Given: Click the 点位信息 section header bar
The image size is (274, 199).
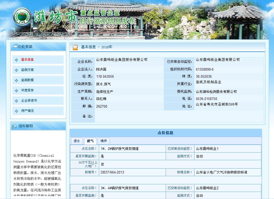Looking at the screenshot, I should click(166, 132).
